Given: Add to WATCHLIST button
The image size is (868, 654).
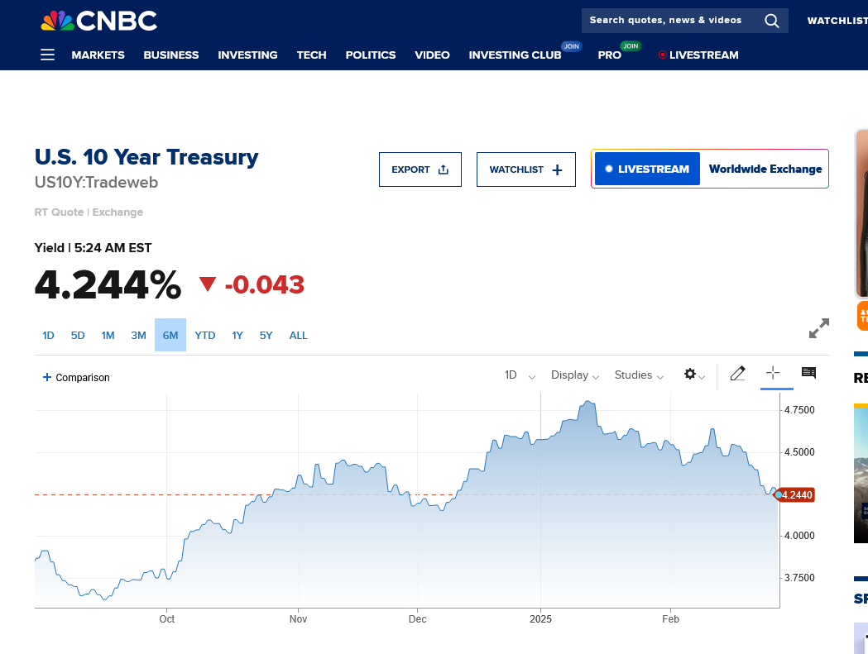Looking at the screenshot, I should [x=526, y=169].
